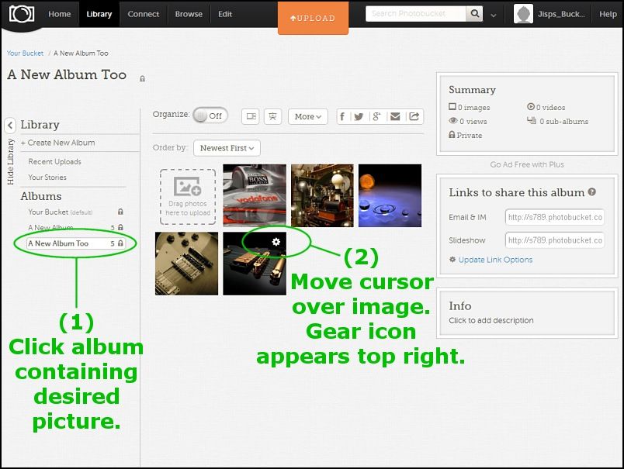The image size is (624, 469).
Task: Go to the Browse menu item
Action: coord(189,14)
